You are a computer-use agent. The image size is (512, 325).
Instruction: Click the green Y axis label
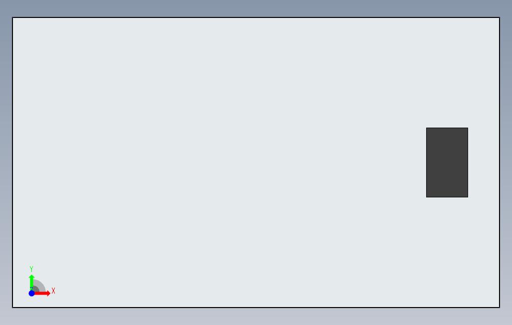pyautogui.click(x=31, y=269)
